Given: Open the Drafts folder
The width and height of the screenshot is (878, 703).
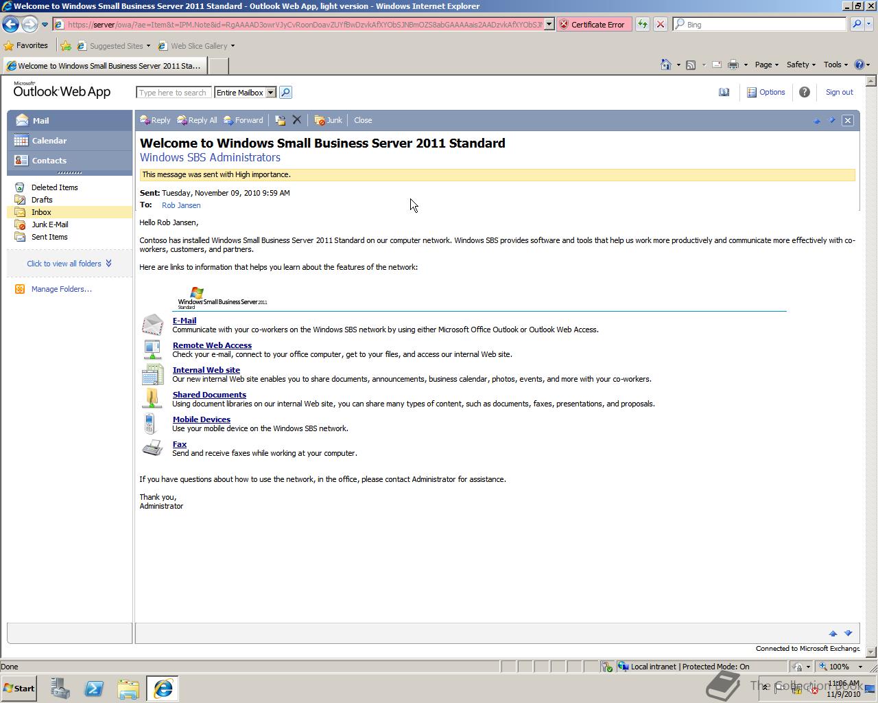Looking at the screenshot, I should pos(42,200).
